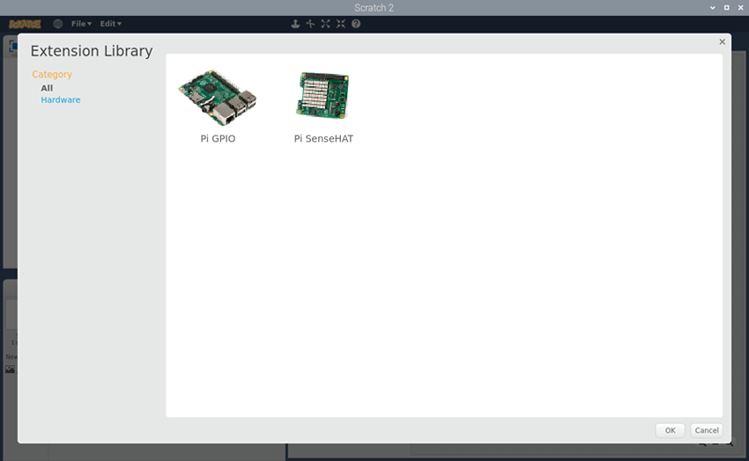The width and height of the screenshot is (749, 461).
Task: Cancel the Extension Library dialog
Action: click(x=707, y=430)
